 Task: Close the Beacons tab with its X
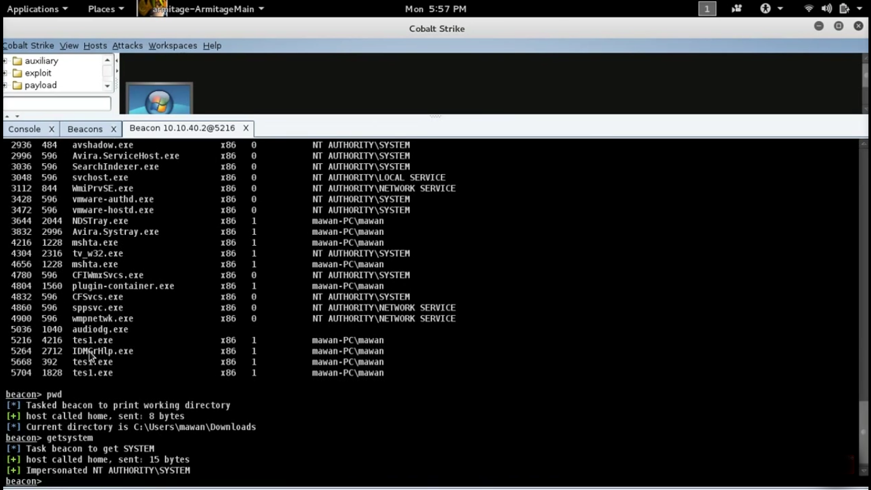pos(113,129)
